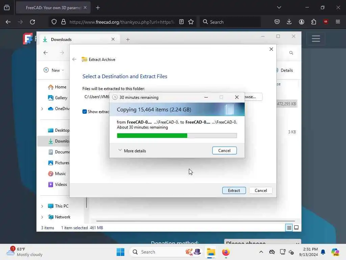Open Gallery in File Explorer sidebar
Screen dimensions: 346x260
point(57,98)
